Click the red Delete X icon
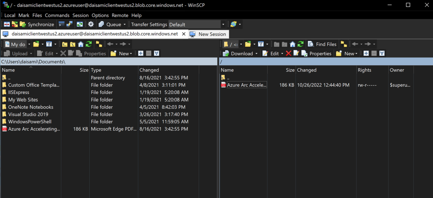Screen dimensions: 433x198 tap(288, 53)
